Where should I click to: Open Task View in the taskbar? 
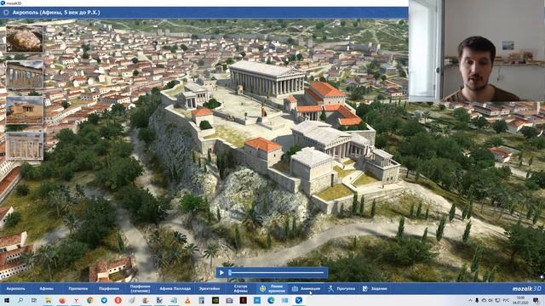(x=34, y=300)
